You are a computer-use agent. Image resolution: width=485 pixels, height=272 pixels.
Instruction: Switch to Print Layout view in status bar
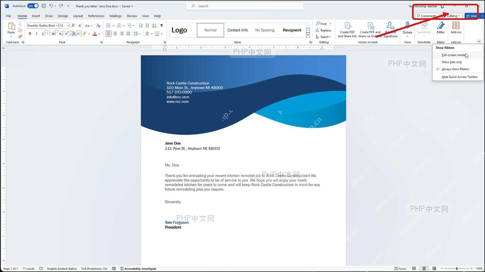[424, 269]
